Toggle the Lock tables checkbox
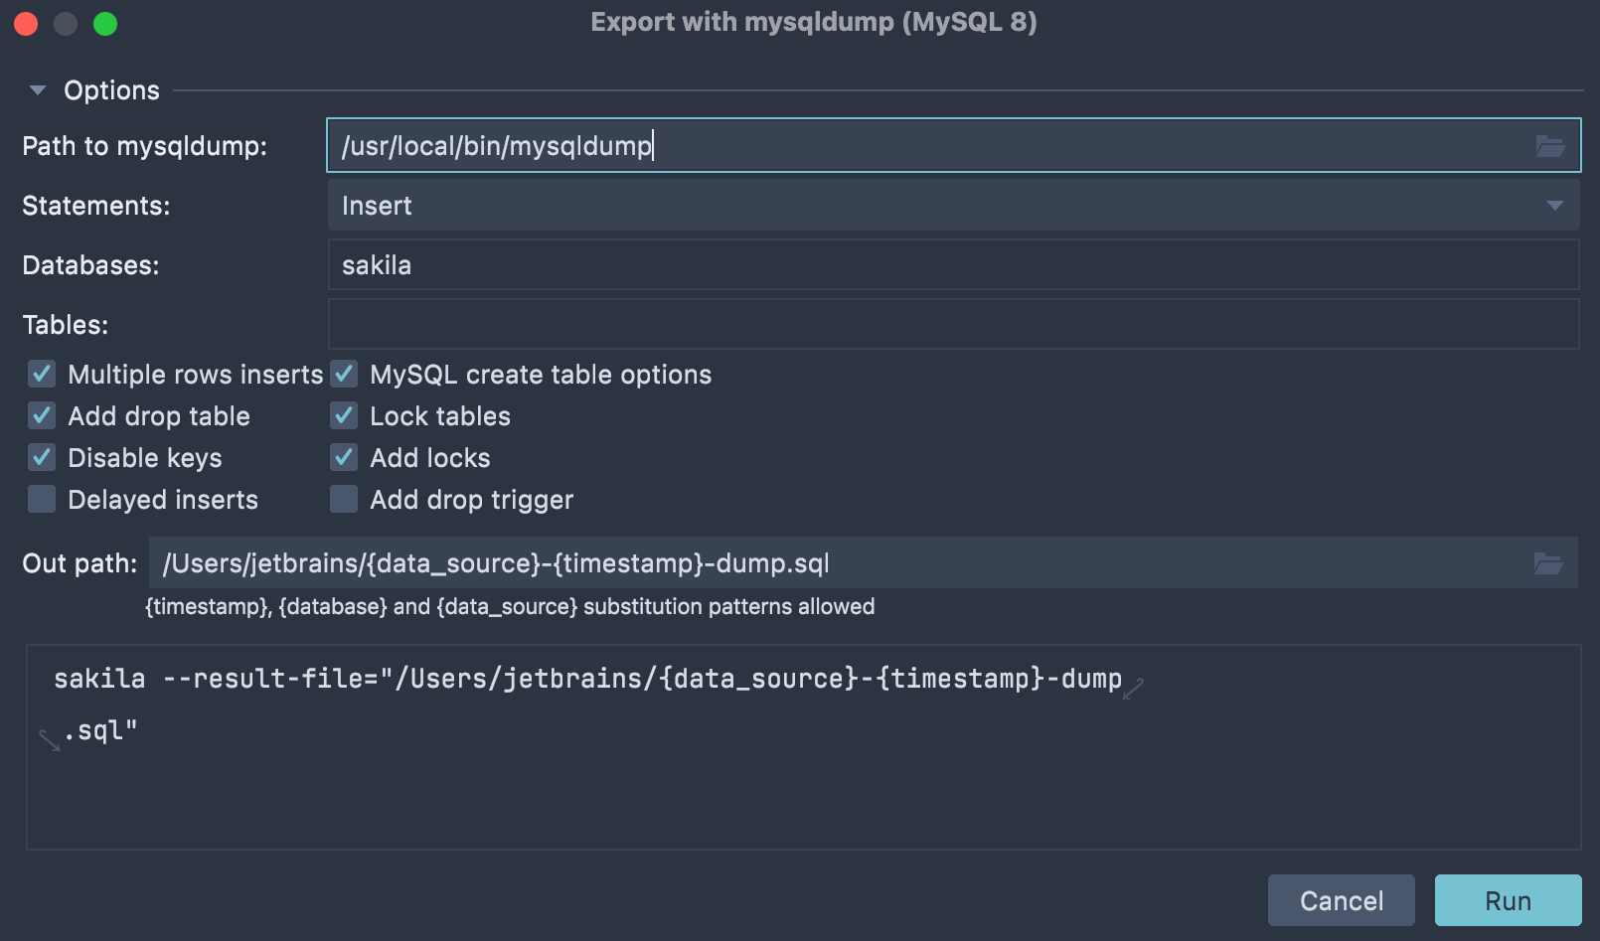The width and height of the screenshot is (1600, 941). tap(344, 416)
